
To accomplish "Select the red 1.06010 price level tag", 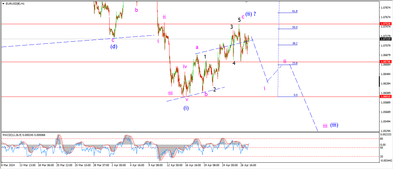I will (x=385, y=97).
